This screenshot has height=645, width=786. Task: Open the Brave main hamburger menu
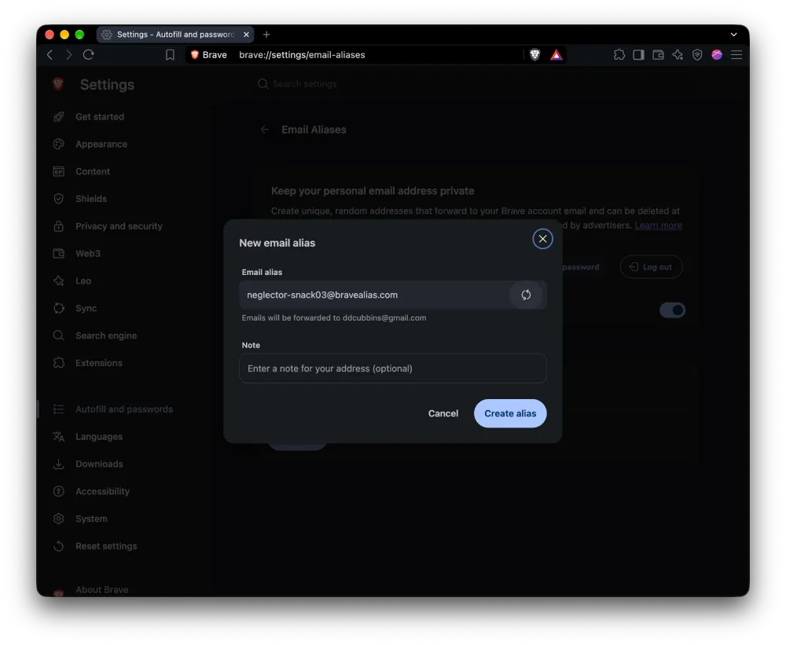coord(736,55)
